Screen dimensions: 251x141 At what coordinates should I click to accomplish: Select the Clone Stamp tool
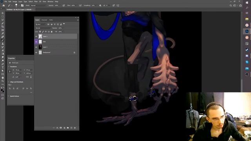point(3,43)
